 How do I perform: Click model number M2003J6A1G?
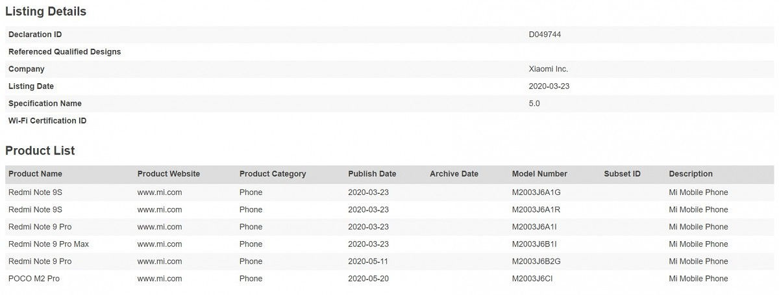(536, 192)
